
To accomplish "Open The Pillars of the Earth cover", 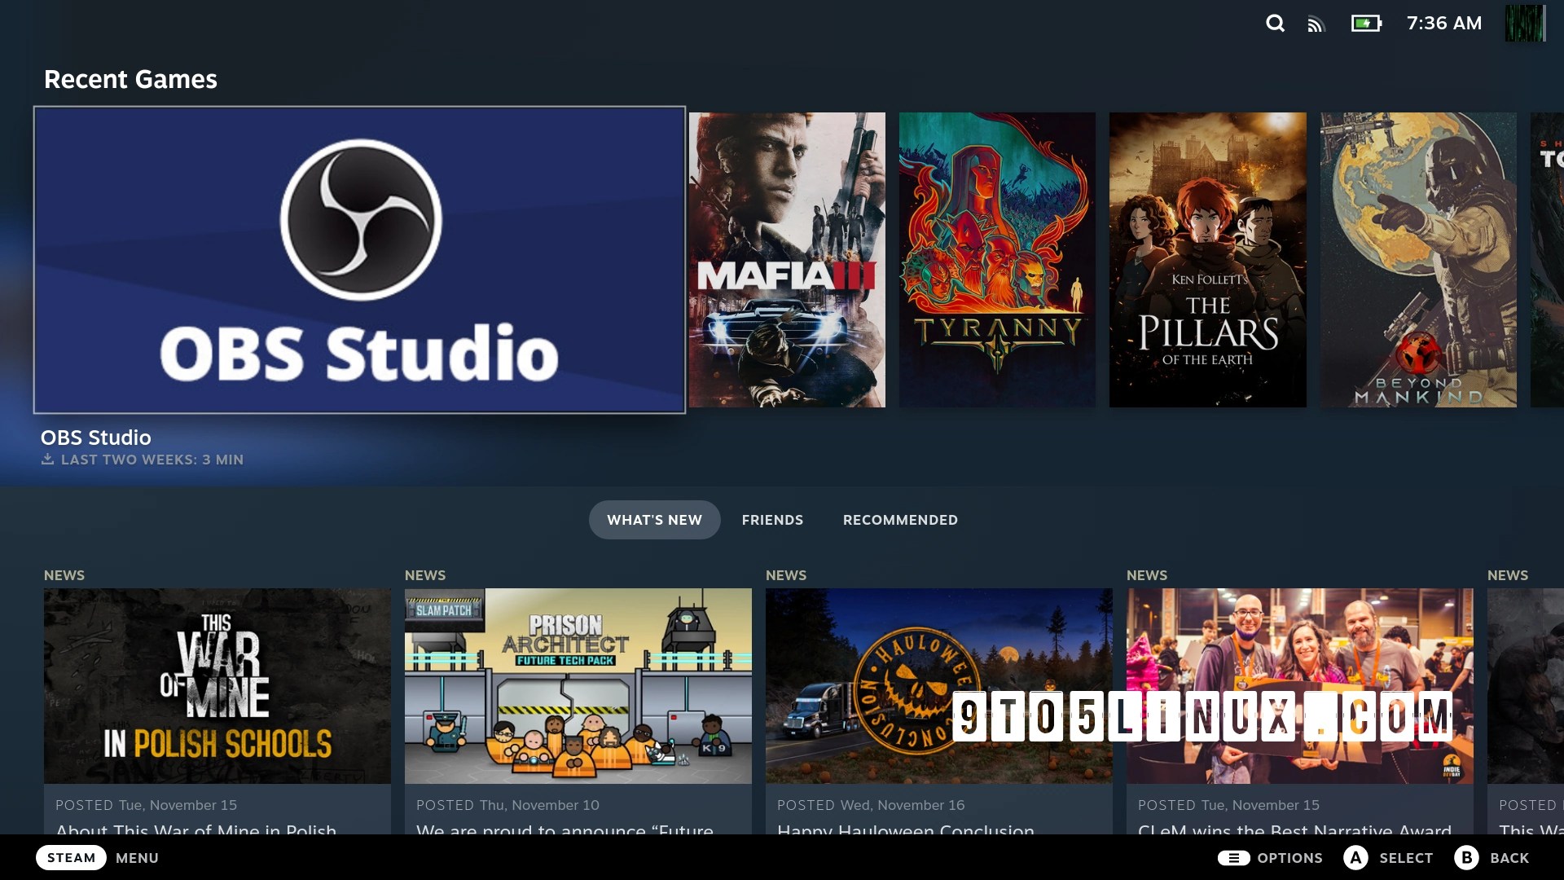I will pyautogui.click(x=1207, y=260).
